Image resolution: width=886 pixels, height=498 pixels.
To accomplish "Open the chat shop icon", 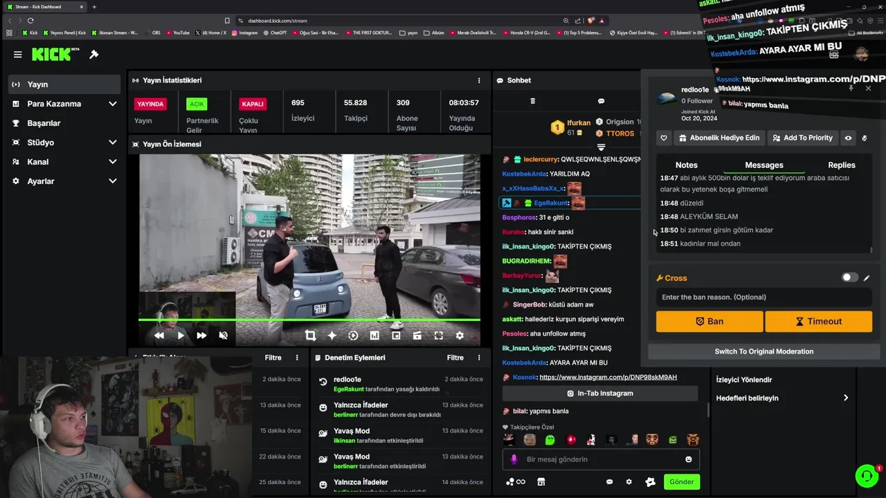I will pyautogui.click(x=541, y=482).
